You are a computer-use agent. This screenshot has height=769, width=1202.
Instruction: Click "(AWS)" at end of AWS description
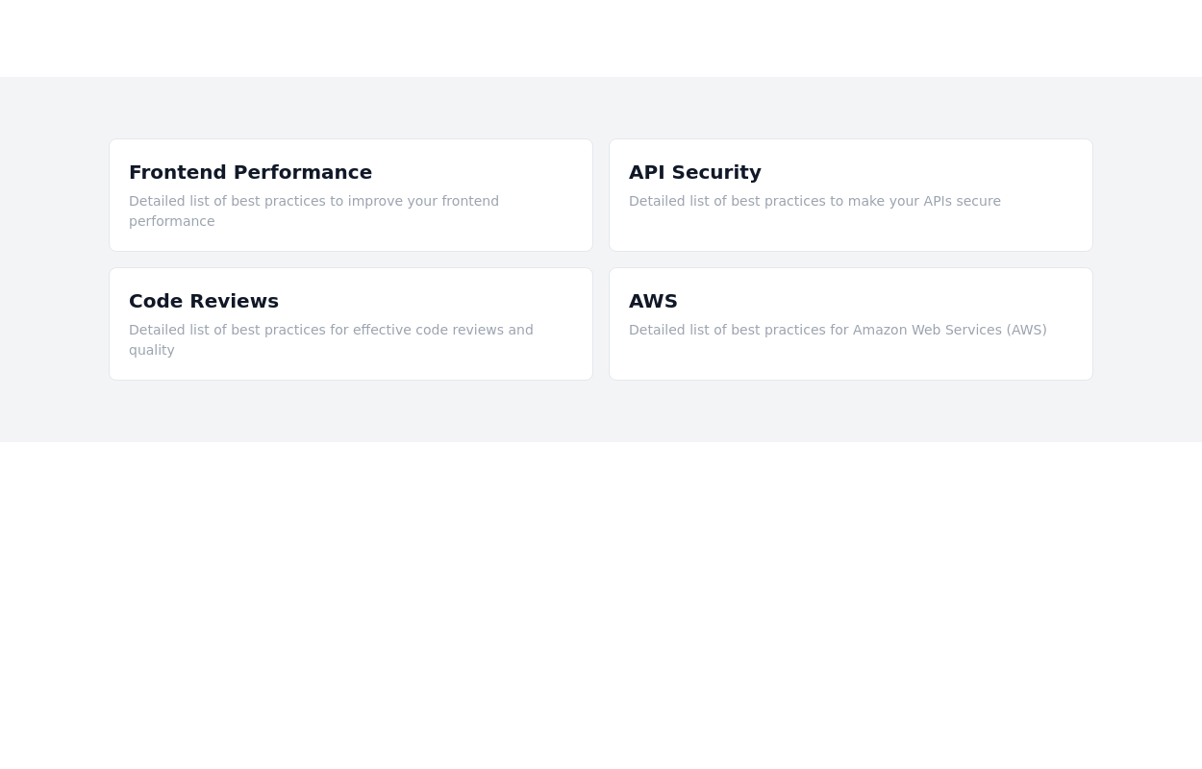pos(1026,330)
